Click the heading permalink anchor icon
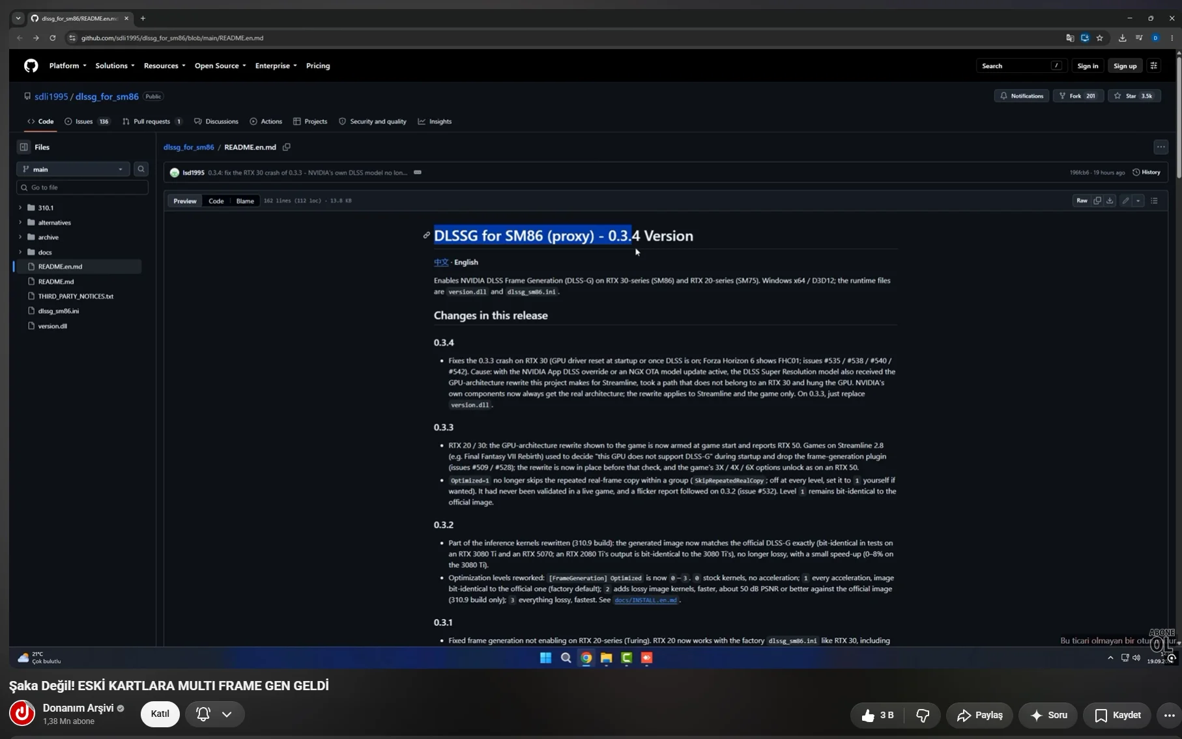1182x739 pixels. click(x=427, y=236)
